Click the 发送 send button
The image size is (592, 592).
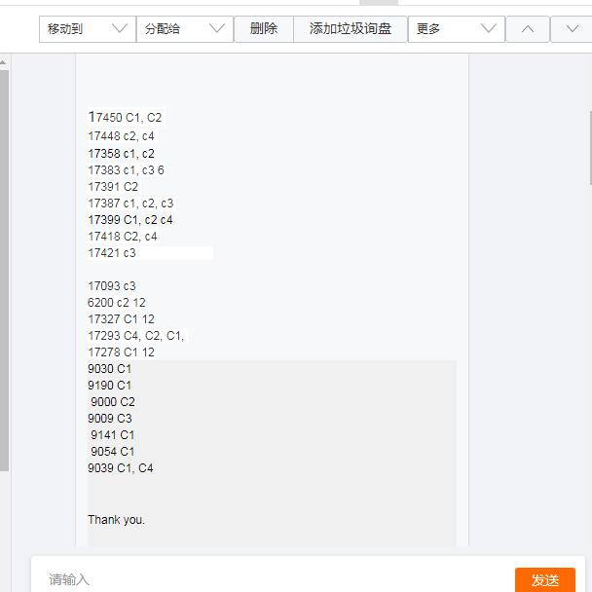[545, 579]
